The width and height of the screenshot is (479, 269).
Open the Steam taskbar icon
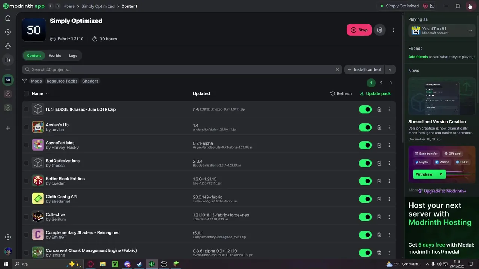(139, 264)
